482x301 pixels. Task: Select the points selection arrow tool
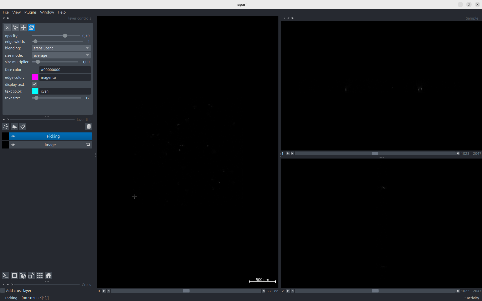coord(15,28)
